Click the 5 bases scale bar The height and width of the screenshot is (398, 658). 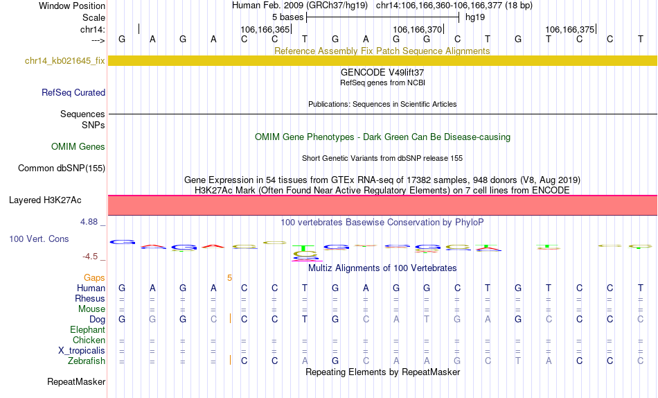(383, 17)
